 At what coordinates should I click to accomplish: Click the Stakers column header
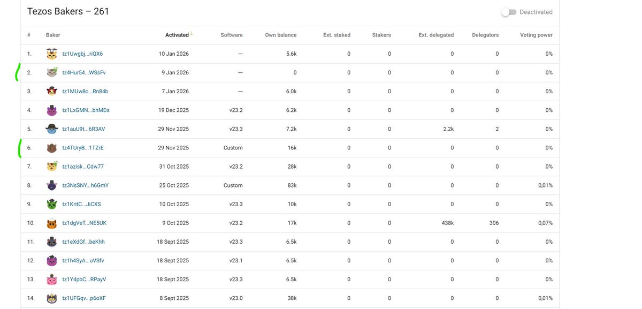[381, 35]
